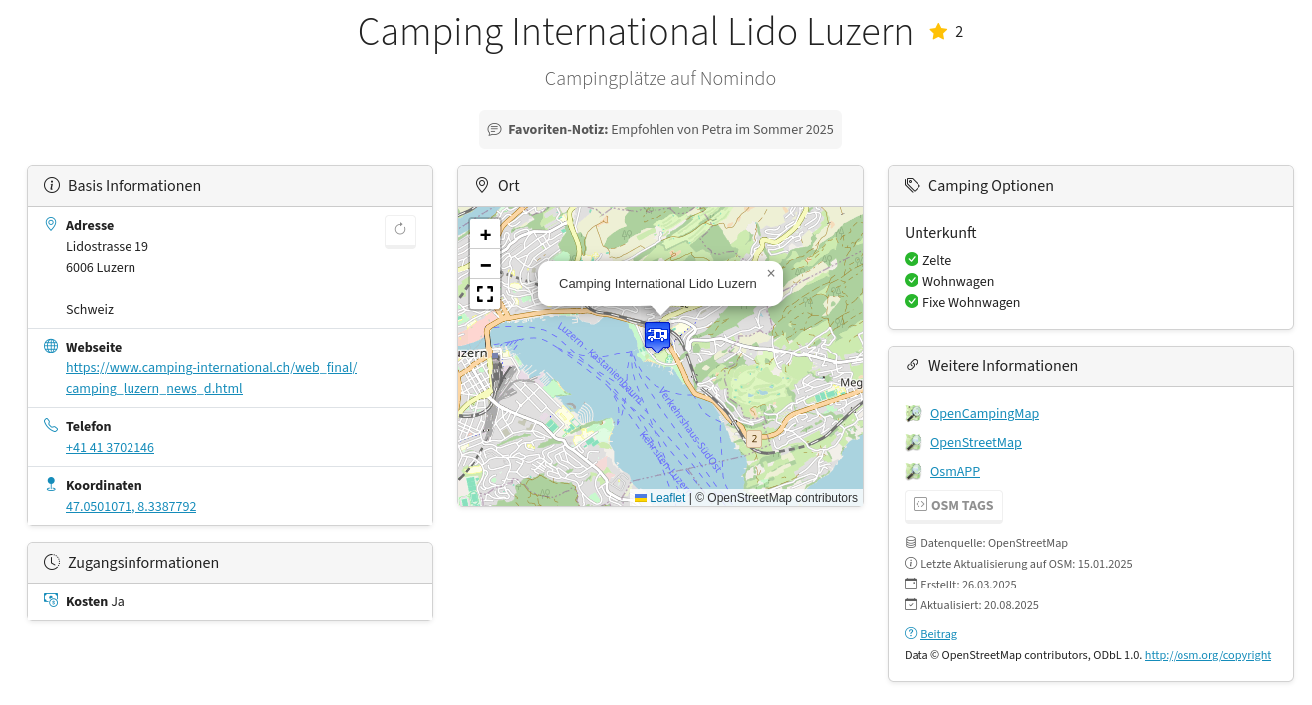Click the page title Camping International Lido Luzern
Viewport: 1312px width, 705px height.
[636, 32]
